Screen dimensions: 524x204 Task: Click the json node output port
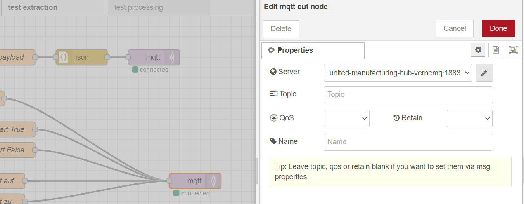click(107, 57)
